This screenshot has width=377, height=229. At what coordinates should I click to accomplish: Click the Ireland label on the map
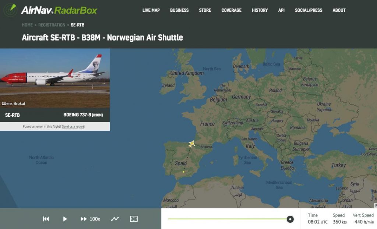(x=168, y=85)
